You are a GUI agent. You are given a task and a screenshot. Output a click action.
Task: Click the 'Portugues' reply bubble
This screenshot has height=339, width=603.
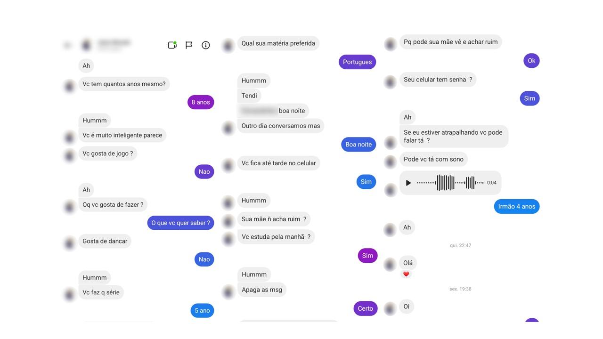coord(357,62)
